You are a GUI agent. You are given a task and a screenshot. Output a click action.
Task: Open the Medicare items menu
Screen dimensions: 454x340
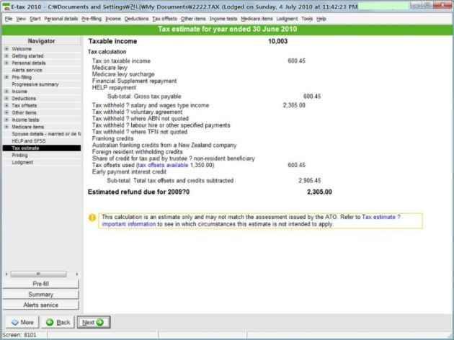click(257, 19)
